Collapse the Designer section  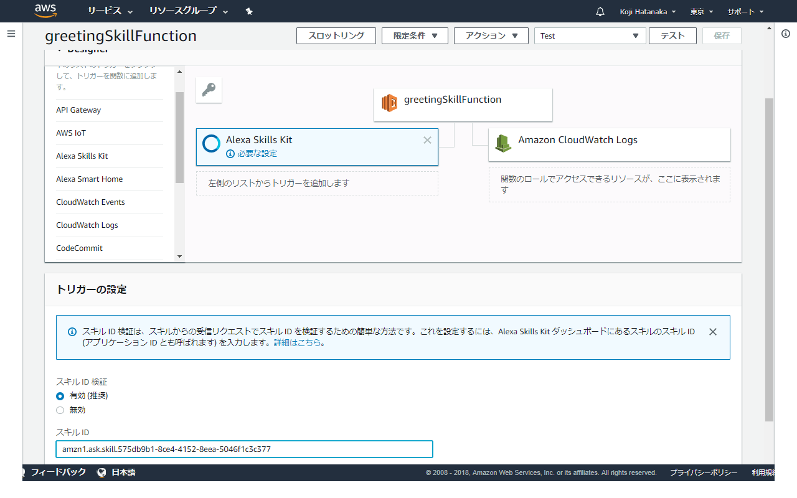60,50
